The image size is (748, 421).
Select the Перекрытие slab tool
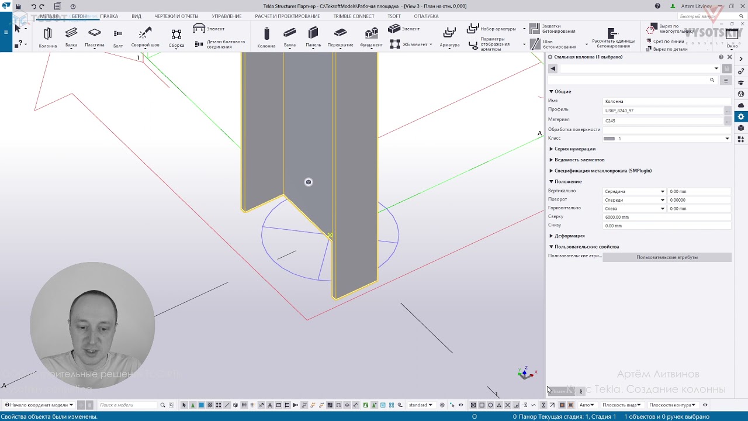(x=340, y=37)
